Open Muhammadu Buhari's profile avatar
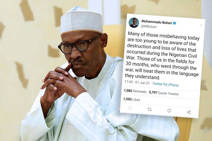Image resolution: width=212 pixels, height=141 pixels. point(134,22)
